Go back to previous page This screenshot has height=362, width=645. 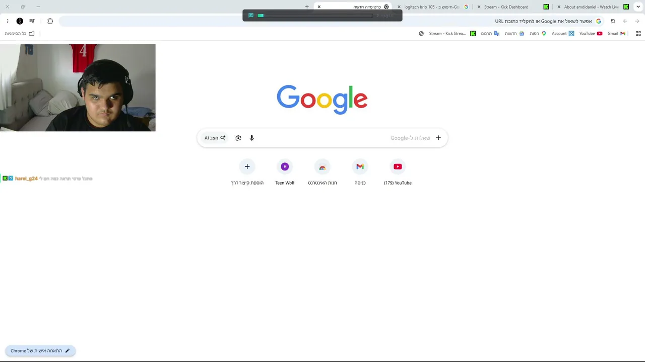tap(637, 21)
